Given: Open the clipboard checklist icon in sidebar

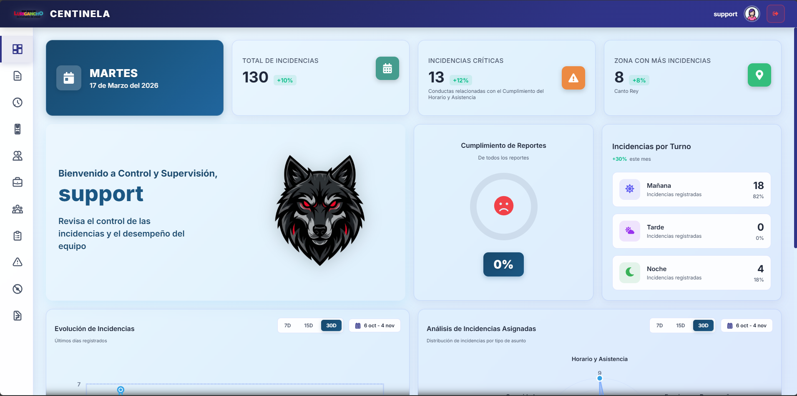Looking at the screenshot, I should click(x=18, y=236).
